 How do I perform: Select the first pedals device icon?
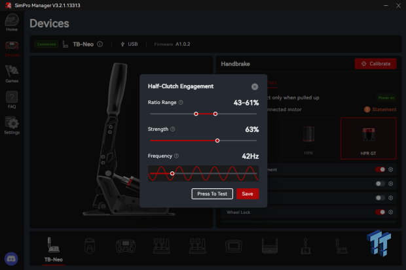coord(162,246)
